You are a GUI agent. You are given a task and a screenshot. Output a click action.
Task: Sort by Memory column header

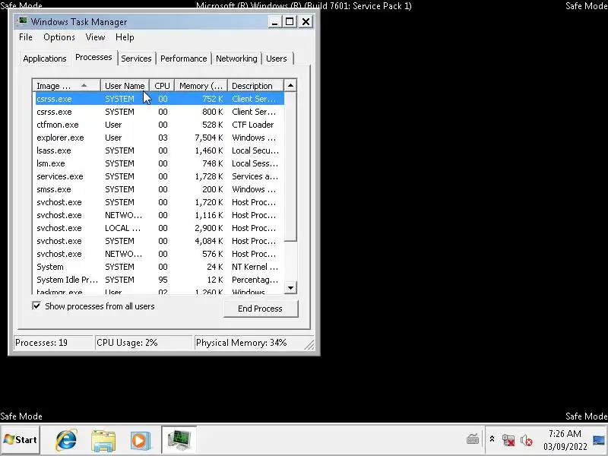click(201, 86)
